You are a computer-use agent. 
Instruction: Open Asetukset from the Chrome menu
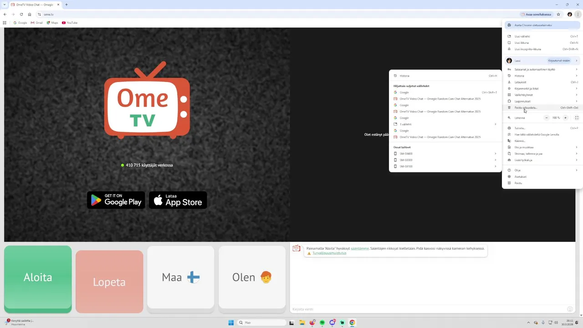pos(542,176)
